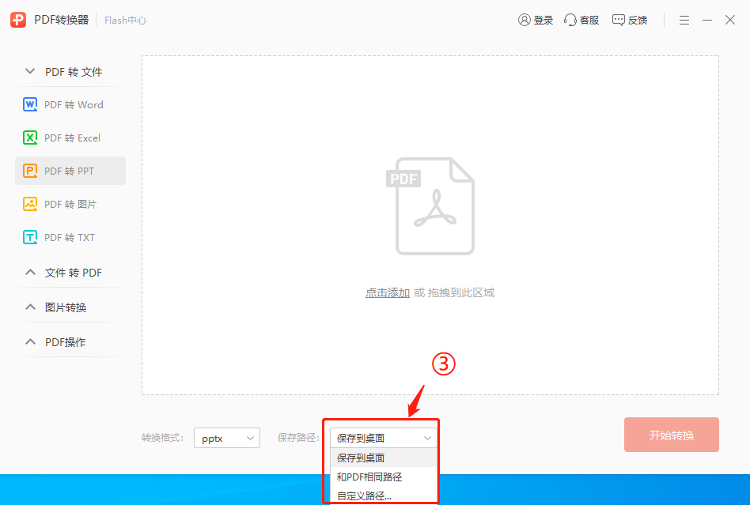Click the PDF转换器 app logo
This screenshot has width=750, height=505.
18,20
